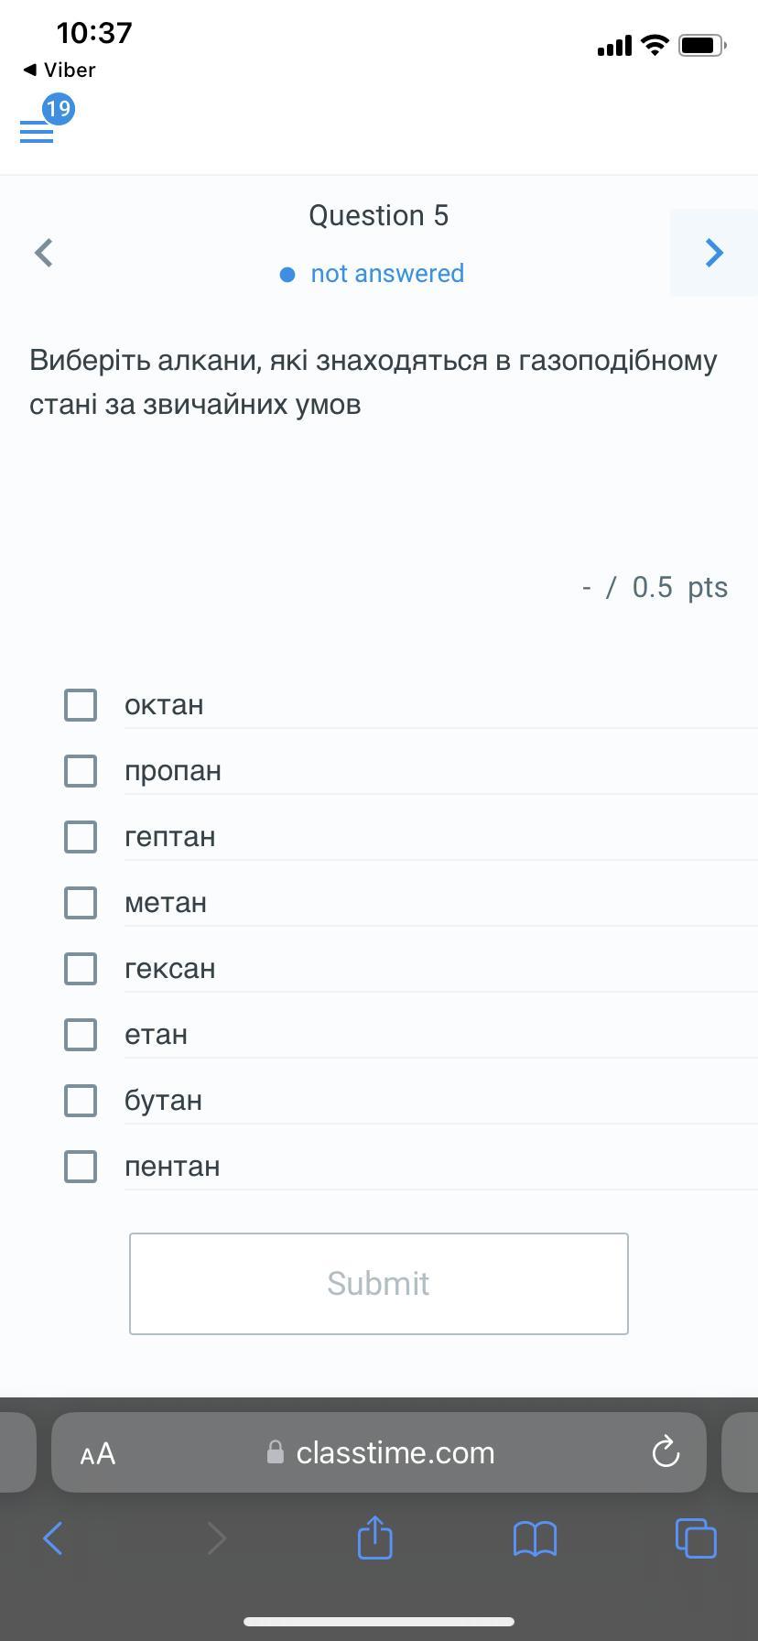Tick the метан checkbox
This screenshot has width=758, height=1641.
coord(81,903)
